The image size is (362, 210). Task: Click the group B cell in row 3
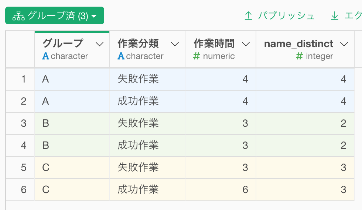72,123
